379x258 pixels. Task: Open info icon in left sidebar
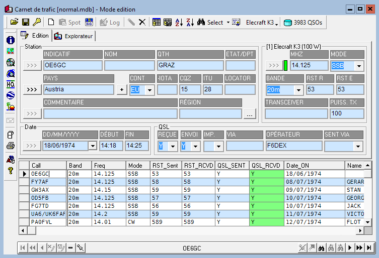pyautogui.click(x=11, y=40)
